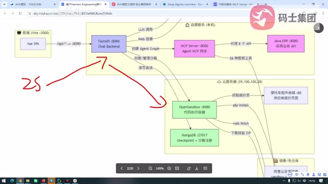Switch to the 基于Harness Engineering tab
Screen dimensions: 328x184
(x=84, y=4)
